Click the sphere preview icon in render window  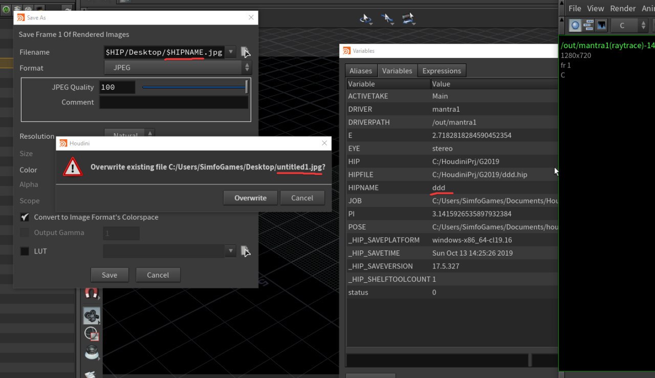[x=576, y=25]
